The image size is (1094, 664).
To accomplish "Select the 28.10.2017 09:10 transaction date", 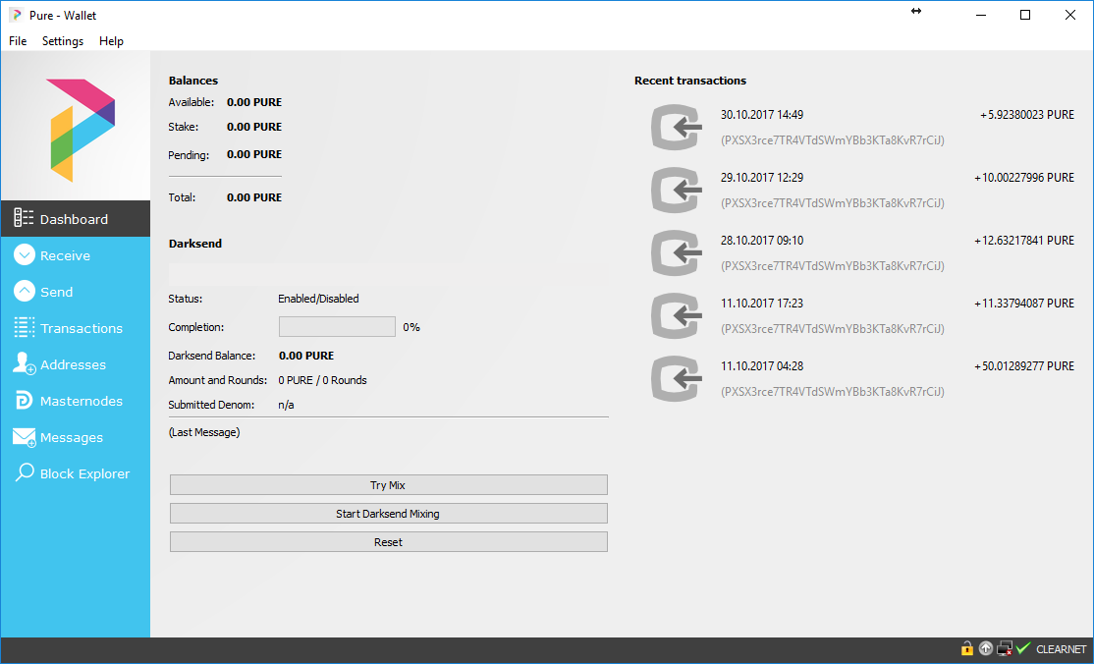I will 762,241.
